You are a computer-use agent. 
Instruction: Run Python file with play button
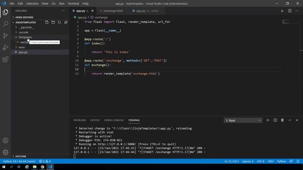pos(282,11)
